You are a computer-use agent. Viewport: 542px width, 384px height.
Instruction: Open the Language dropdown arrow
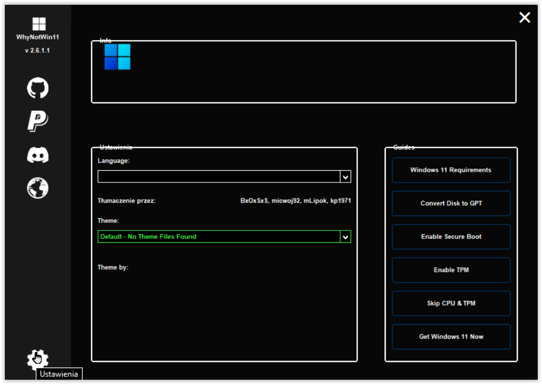click(345, 177)
